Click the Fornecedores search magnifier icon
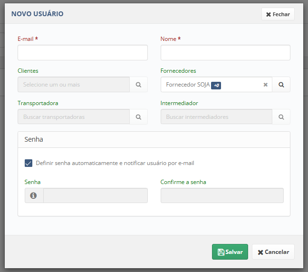Image resolution: width=308 pixels, height=272 pixels. 281,85
